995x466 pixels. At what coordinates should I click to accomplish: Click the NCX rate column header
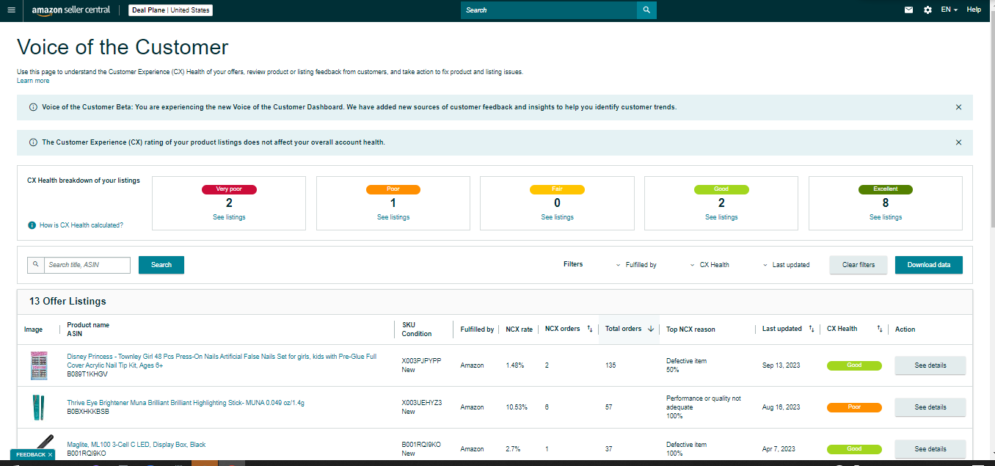tap(520, 330)
